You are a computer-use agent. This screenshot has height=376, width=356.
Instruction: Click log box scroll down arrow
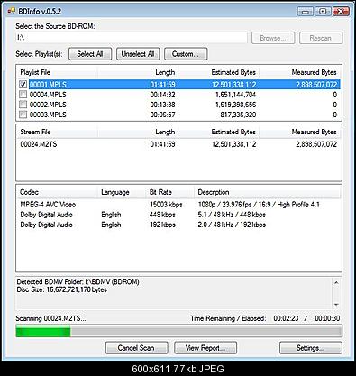point(336,305)
